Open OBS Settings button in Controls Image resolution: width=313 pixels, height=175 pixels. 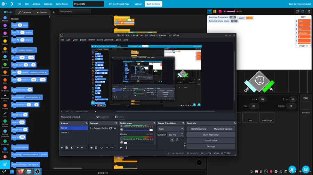[211, 146]
